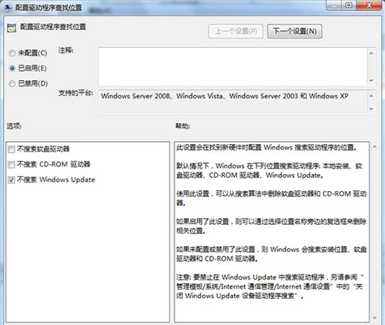Image resolution: width=385 pixels, height=325 pixels.
Task: Click the comment box scroll down arrow
Action: (371, 81)
